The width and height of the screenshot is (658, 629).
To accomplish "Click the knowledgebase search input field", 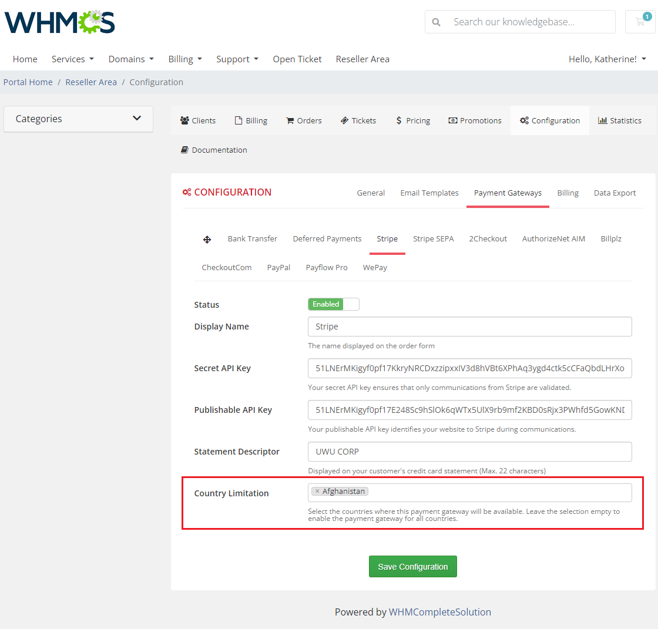I will click(x=520, y=22).
